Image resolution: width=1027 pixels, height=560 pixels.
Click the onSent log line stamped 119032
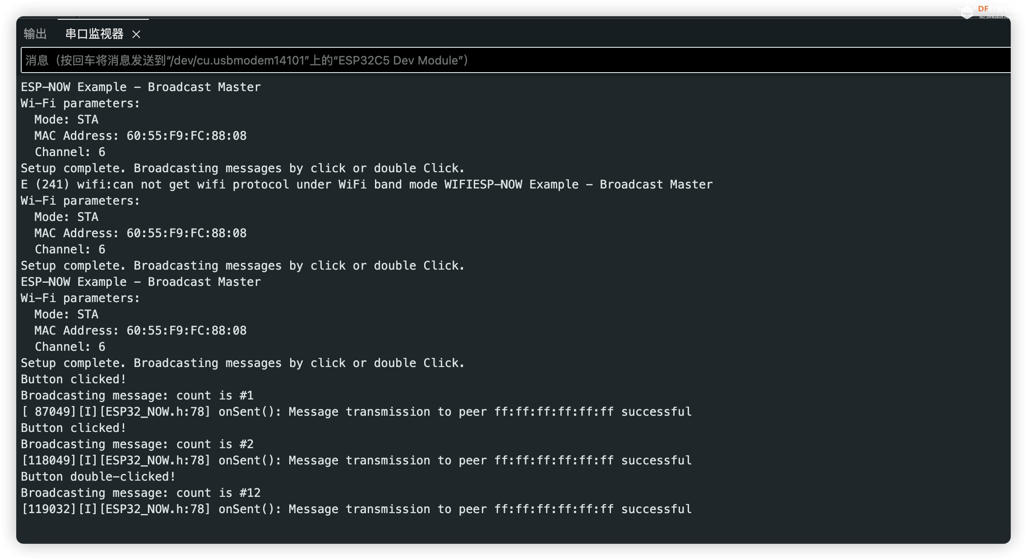tap(356, 509)
